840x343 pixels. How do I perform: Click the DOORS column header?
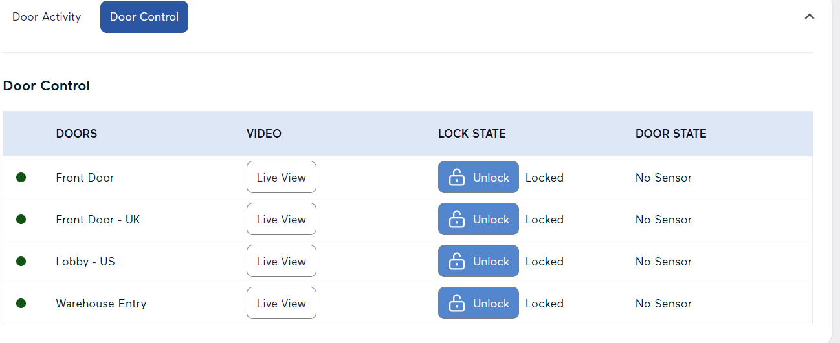click(x=76, y=134)
